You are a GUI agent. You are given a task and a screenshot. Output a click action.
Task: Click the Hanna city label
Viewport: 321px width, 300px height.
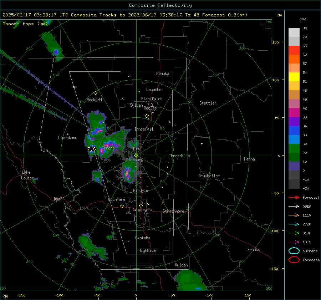click(249, 159)
